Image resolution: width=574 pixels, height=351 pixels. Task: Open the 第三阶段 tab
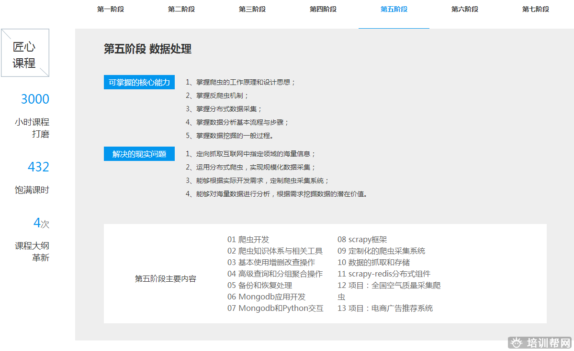click(x=252, y=9)
